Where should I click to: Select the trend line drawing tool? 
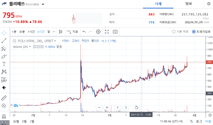pos(4,41)
